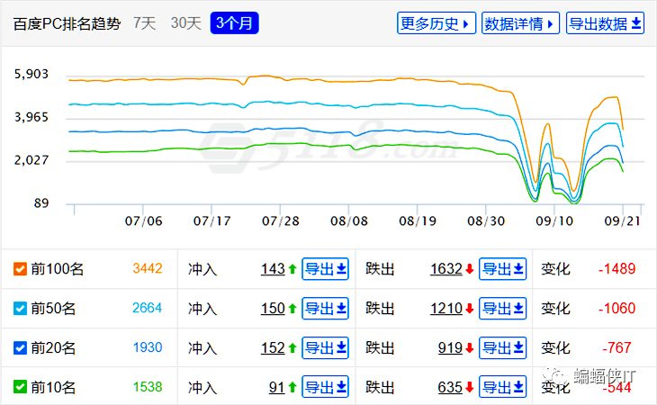Screen dimensions: 657x405
Task: Open 跌出 count 635 link
Action: pos(450,387)
